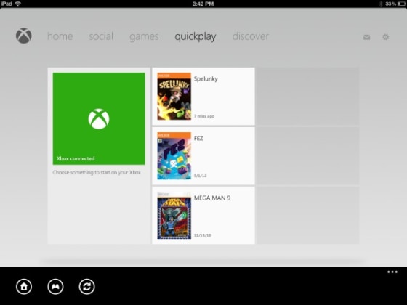The height and width of the screenshot is (305, 407).
Task: Click the '7 mins ago' timestamp
Action: pyautogui.click(x=204, y=116)
